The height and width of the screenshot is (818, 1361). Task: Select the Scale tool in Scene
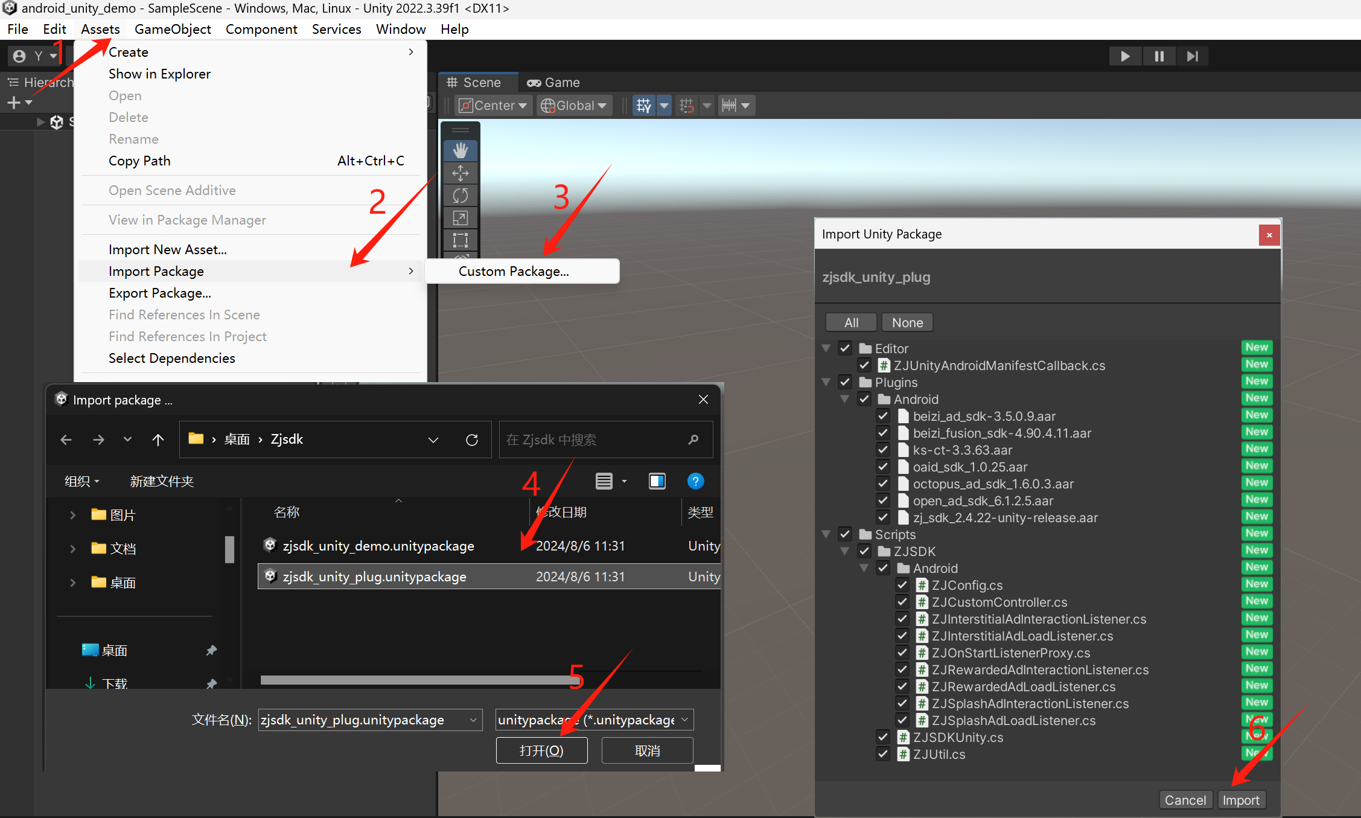point(461,218)
